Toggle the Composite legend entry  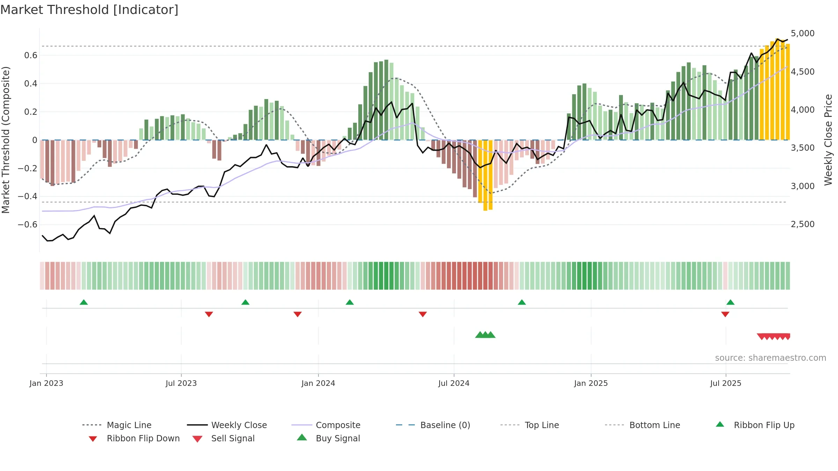pos(326,425)
